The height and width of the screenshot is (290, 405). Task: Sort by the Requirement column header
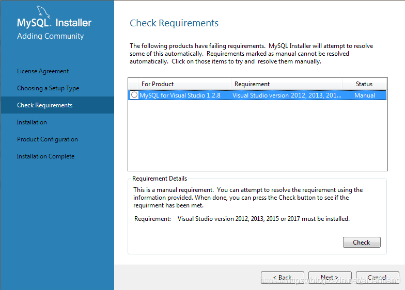point(286,84)
